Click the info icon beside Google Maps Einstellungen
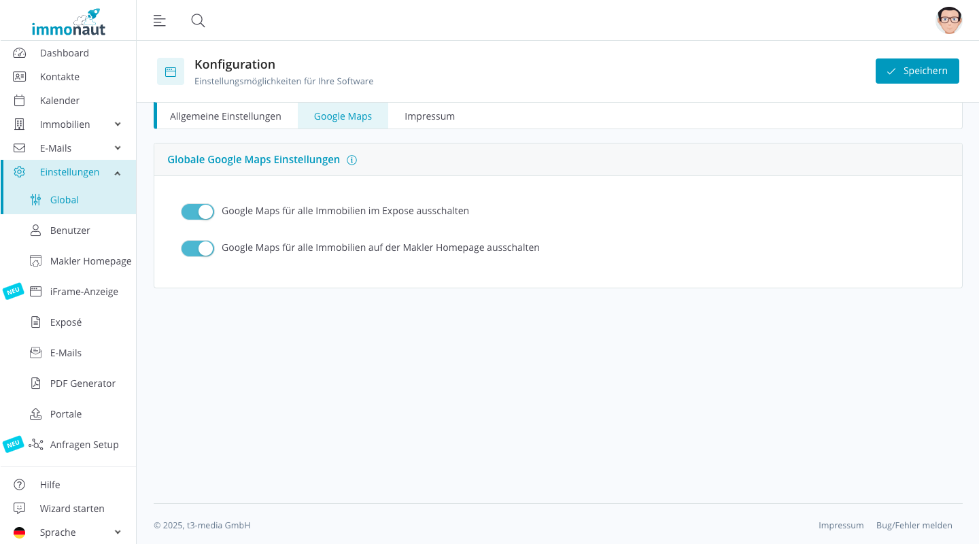Image resolution: width=979 pixels, height=544 pixels. [351, 160]
